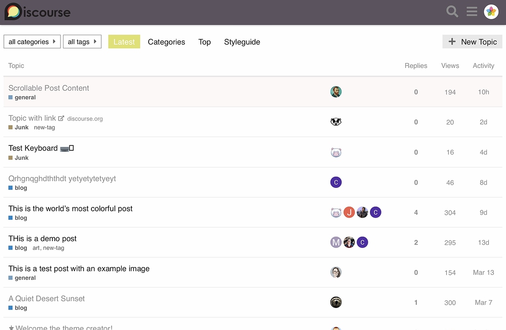Go to the Top tab

(204, 42)
